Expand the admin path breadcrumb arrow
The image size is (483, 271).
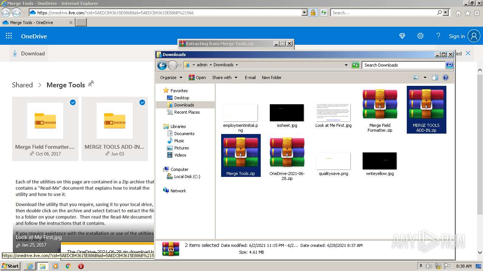coord(211,65)
